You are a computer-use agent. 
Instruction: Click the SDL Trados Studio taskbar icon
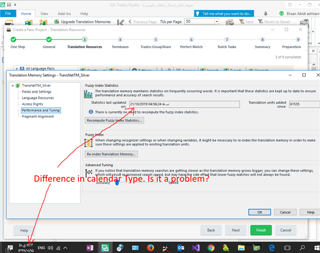105,248
